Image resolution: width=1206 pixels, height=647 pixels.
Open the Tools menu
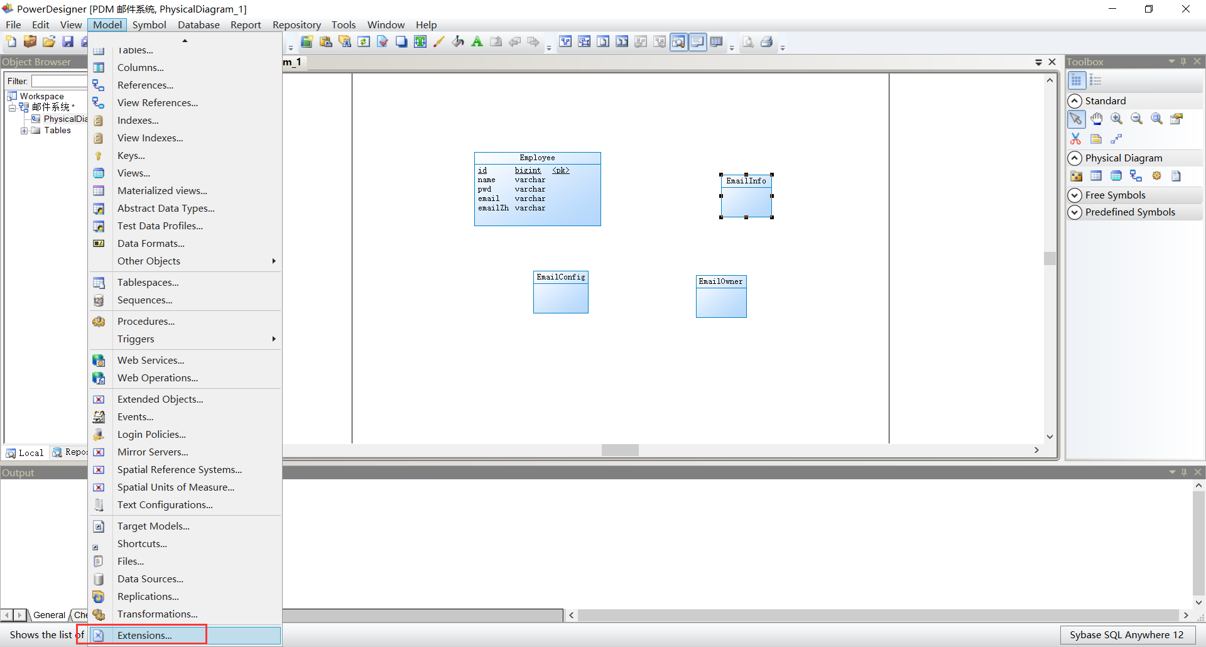coord(344,25)
